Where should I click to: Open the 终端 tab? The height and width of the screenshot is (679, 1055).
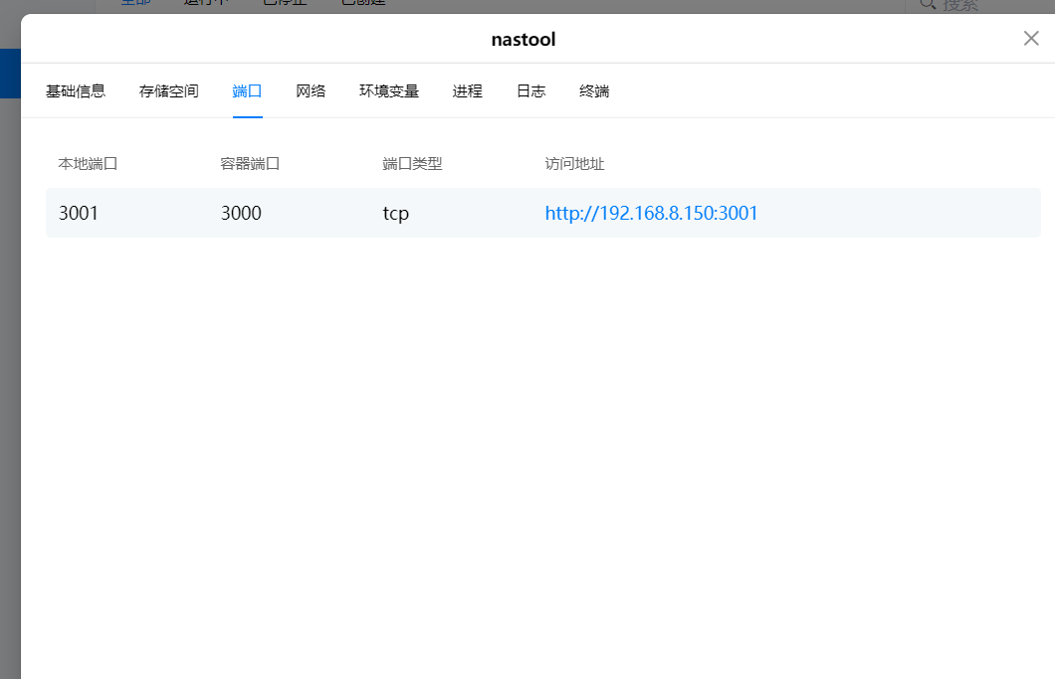point(594,91)
